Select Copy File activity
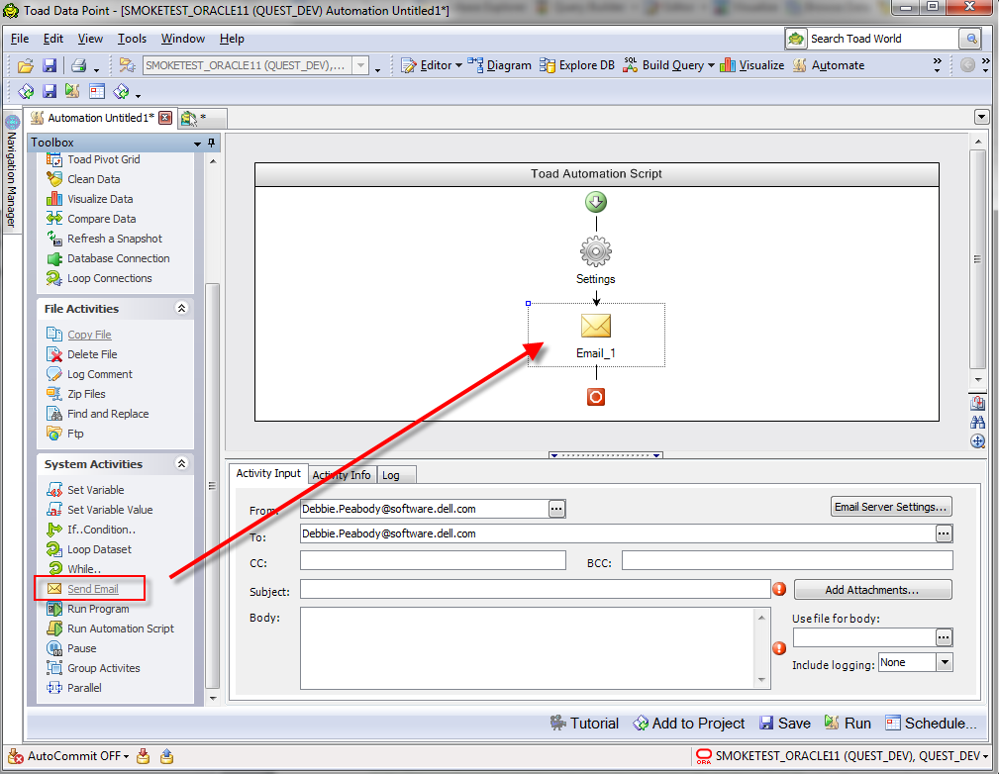999x774 pixels. pos(78,335)
